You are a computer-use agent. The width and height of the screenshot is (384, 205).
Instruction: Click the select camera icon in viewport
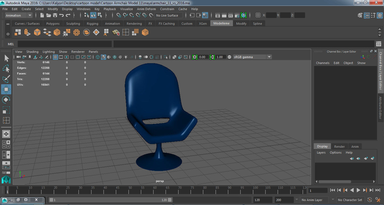[x=19, y=57]
